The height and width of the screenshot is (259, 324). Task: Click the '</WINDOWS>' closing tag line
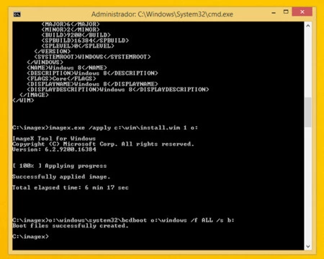45,62
